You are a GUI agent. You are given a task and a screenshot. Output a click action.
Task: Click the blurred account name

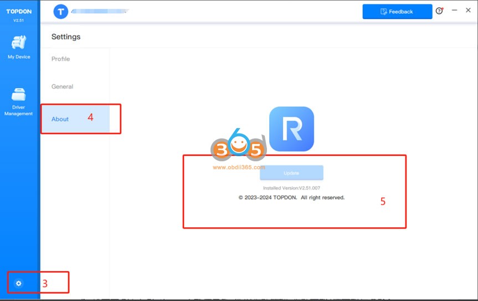pyautogui.click(x=100, y=11)
